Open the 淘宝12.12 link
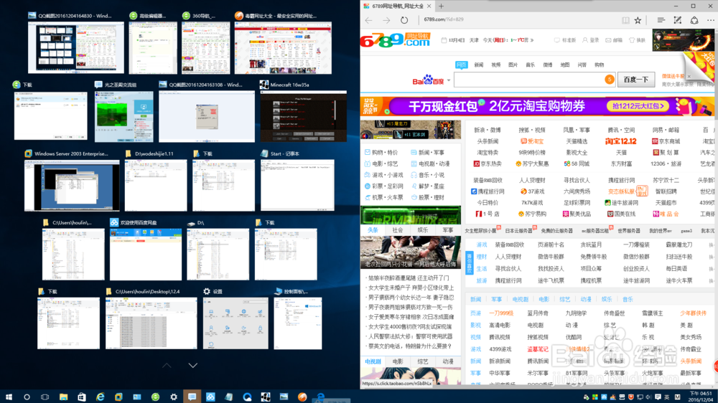Viewport: 718px width, 403px height. [x=620, y=141]
